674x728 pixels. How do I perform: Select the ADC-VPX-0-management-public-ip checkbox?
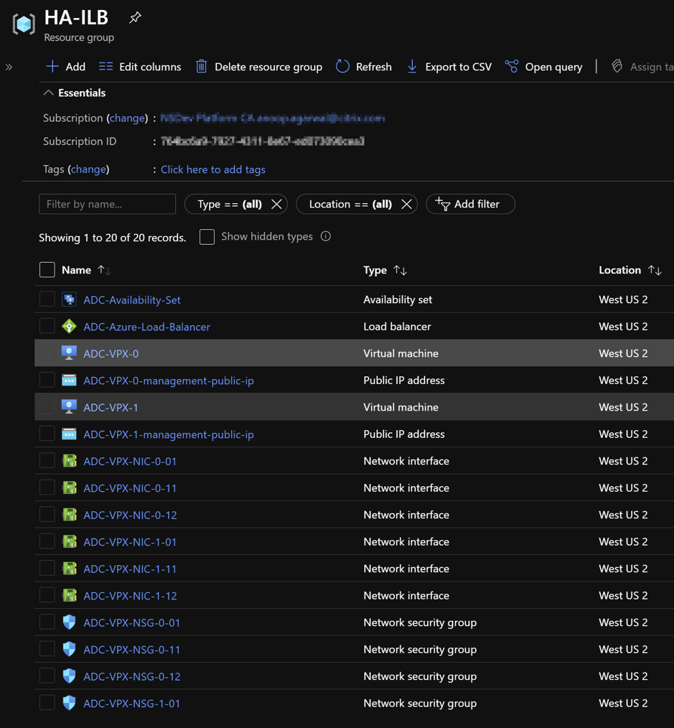pos(47,381)
